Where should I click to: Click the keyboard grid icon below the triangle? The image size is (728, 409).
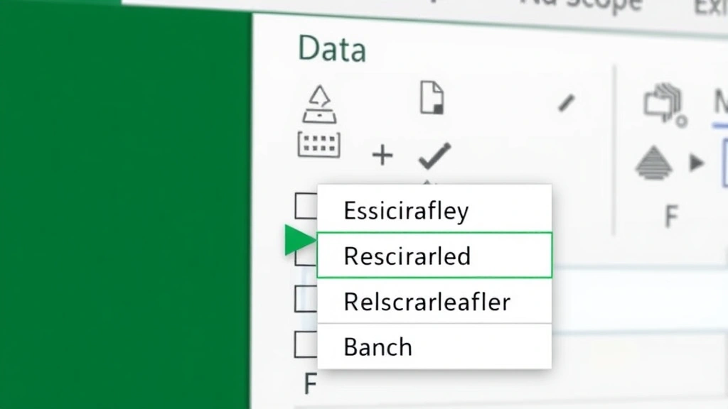[x=320, y=145]
